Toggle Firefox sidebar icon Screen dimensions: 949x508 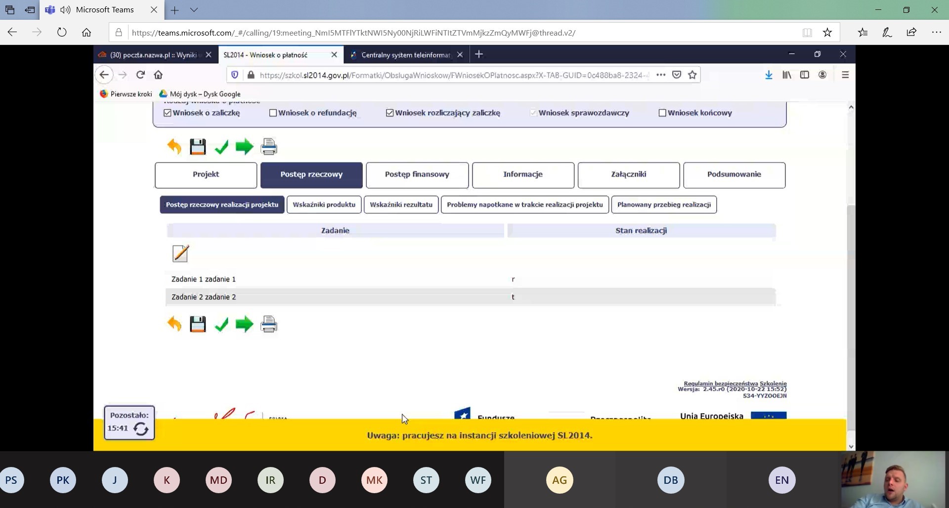point(805,75)
